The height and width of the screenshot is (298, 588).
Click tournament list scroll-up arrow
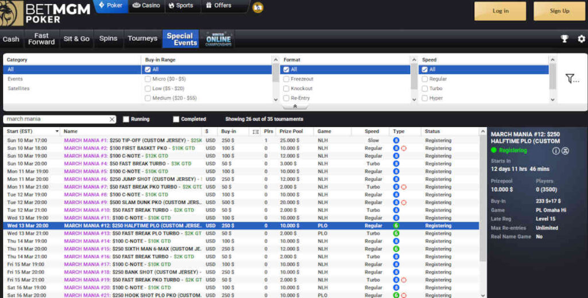[x=482, y=131]
